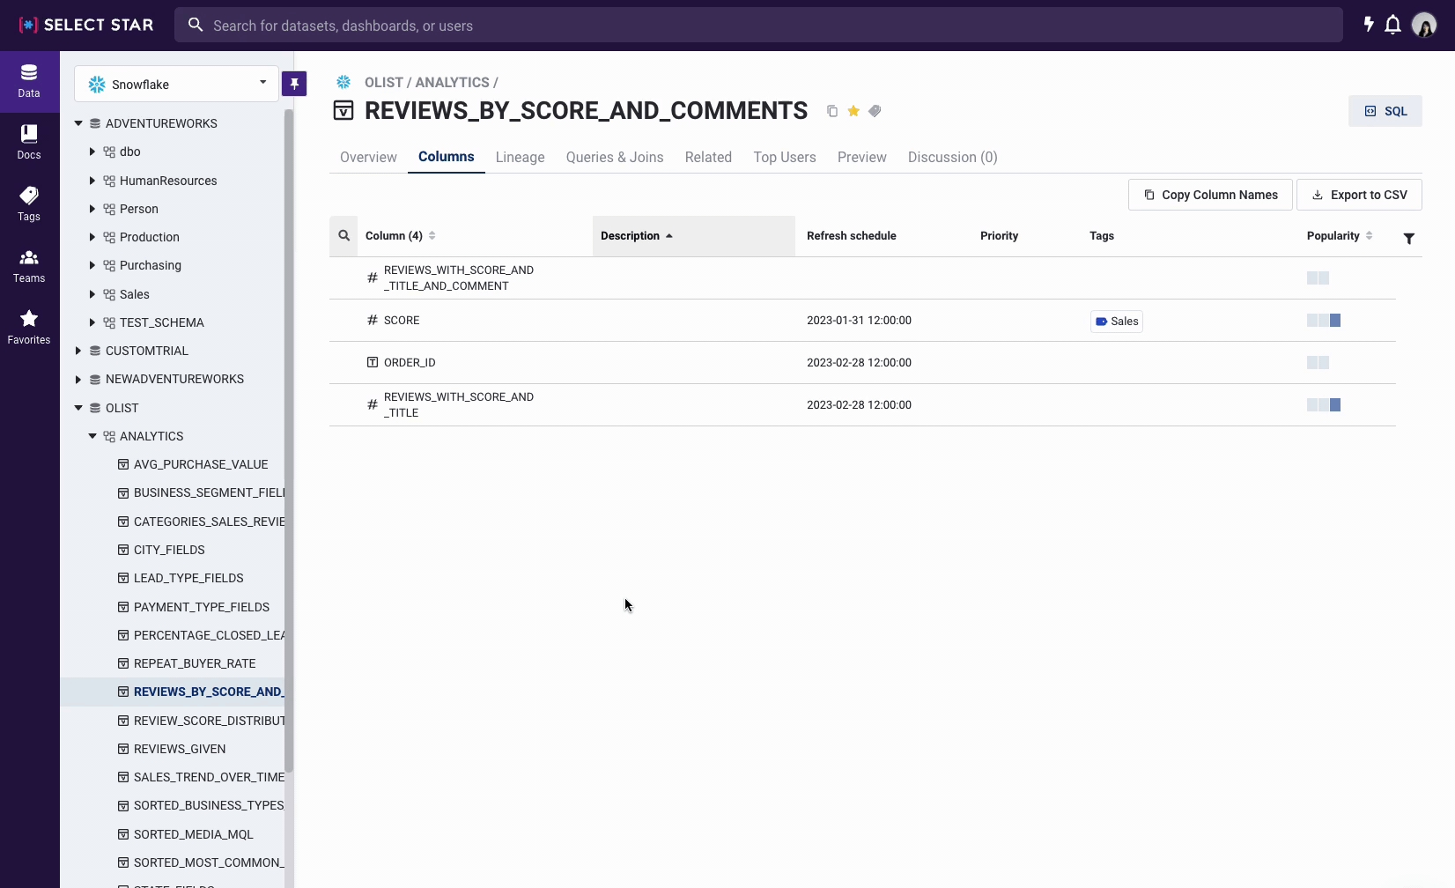Open the Queries & Joins tab
This screenshot has height=888, width=1455.
pyautogui.click(x=614, y=158)
